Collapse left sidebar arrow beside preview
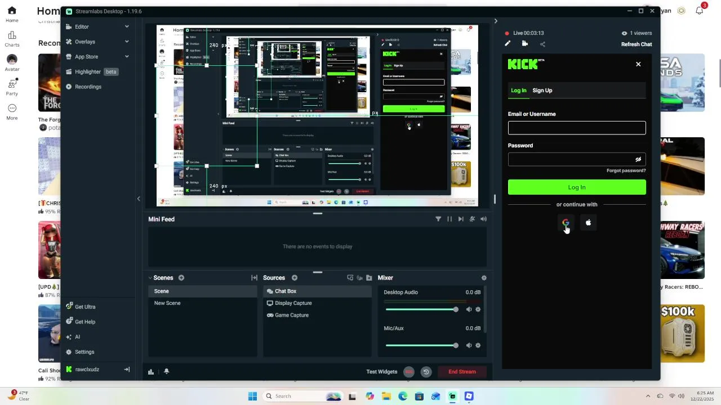 (139, 199)
